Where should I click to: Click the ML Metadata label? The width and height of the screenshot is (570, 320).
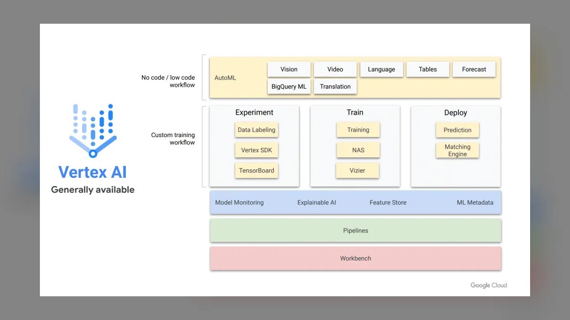(x=475, y=202)
